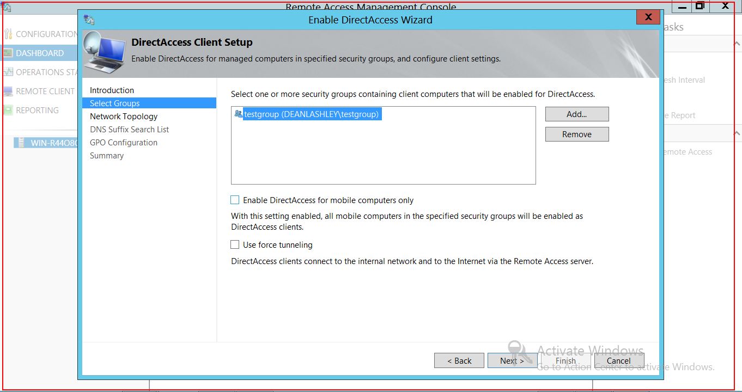The height and width of the screenshot is (392, 742).
Task: Remove the selected security group
Action: (x=576, y=134)
